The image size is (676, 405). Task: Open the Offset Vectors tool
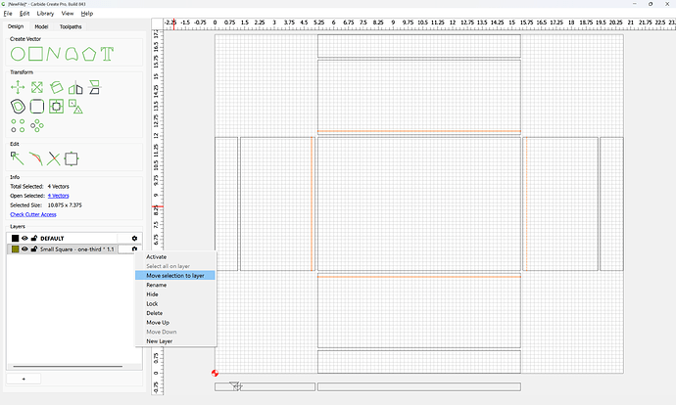tap(18, 107)
